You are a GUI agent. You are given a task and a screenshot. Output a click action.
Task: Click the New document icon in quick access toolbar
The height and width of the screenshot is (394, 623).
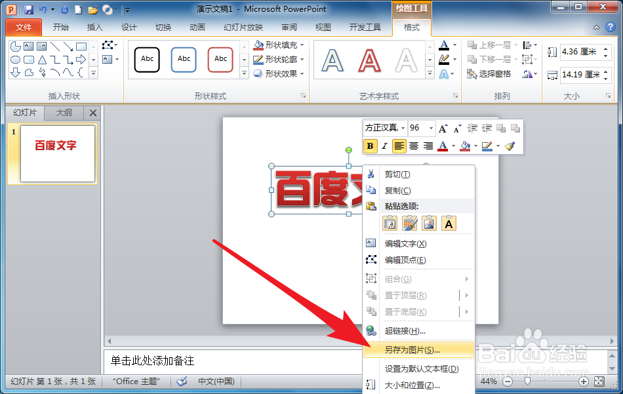pyautogui.click(x=78, y=10)
